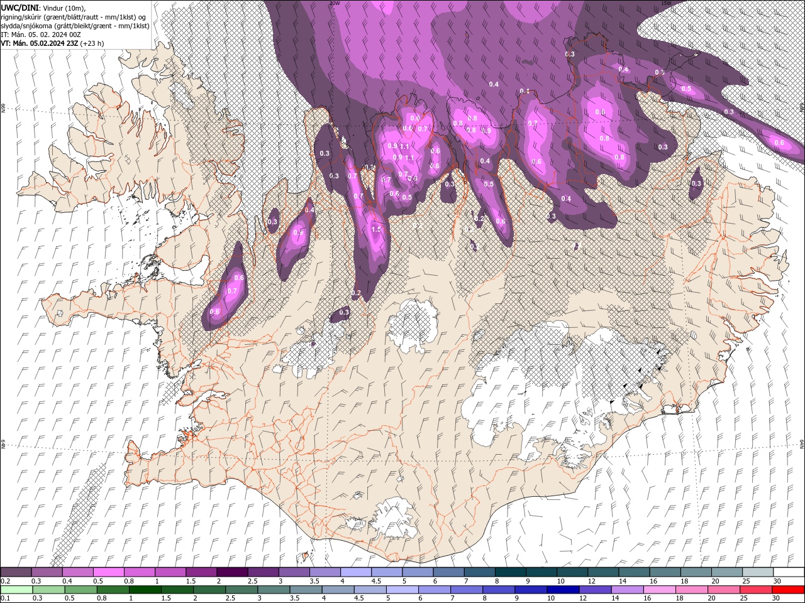The width and height of the screenshot is (805, 603).
Task: Pick the upper legend swatch labeled 20
Action: click(726, 572)
